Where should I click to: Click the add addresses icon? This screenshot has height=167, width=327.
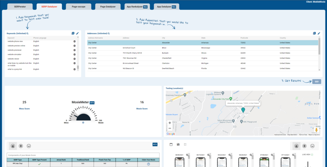314,33
